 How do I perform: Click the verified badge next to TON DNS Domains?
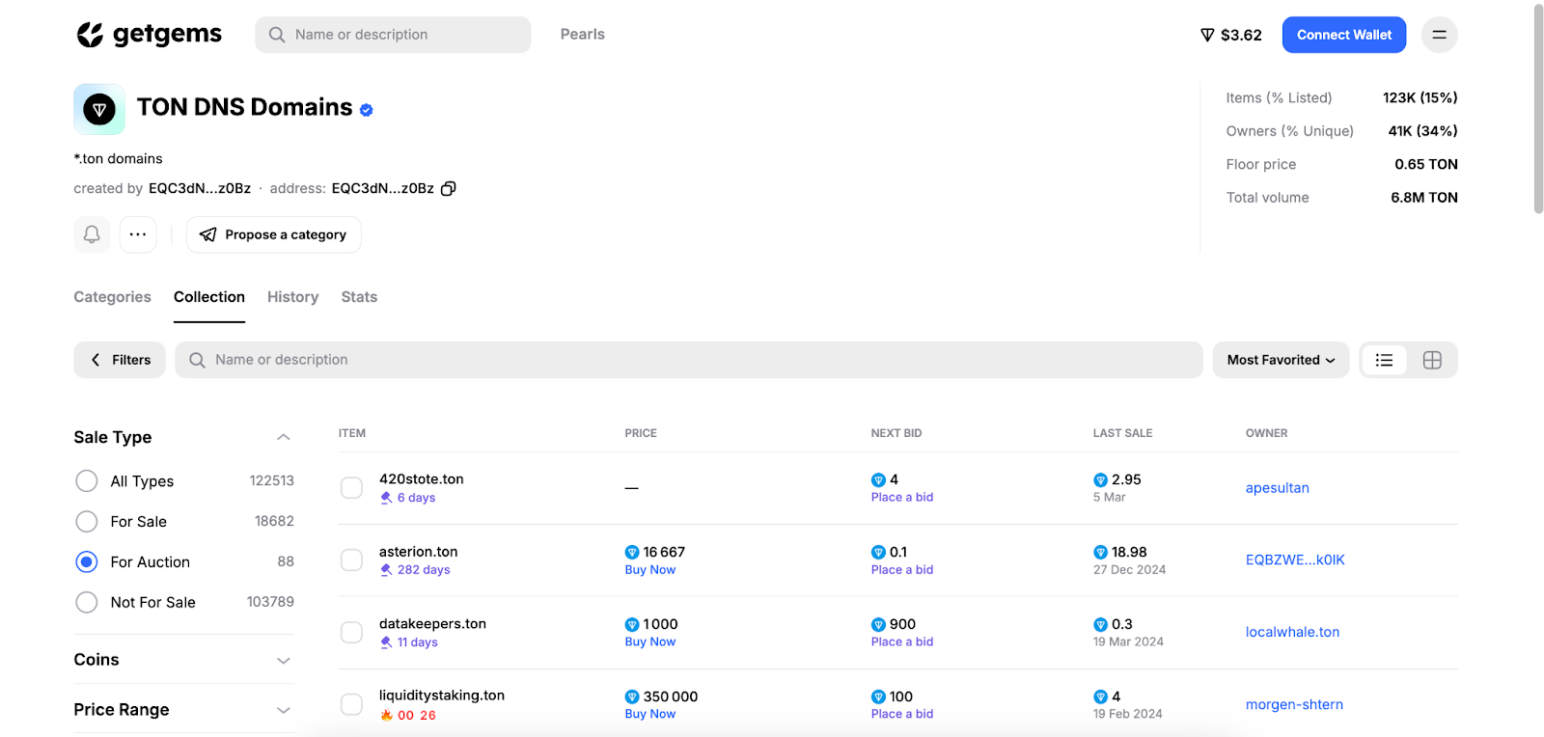pyautogui.click(x=367, y=110)
